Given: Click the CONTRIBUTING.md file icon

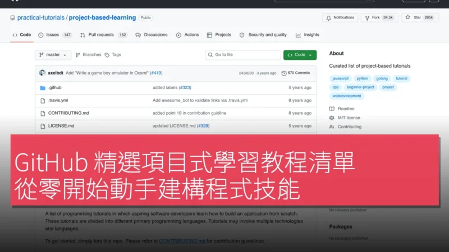Looking at the screenshot, I should [43, 114].
